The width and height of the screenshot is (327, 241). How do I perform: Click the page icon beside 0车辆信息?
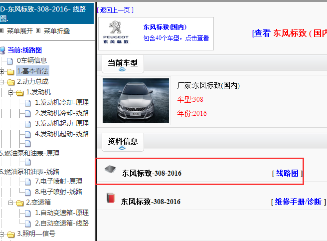[10, 61]
